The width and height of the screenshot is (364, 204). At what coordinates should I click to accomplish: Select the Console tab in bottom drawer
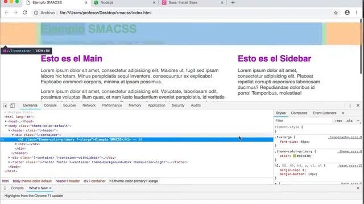tap(17, 188)
